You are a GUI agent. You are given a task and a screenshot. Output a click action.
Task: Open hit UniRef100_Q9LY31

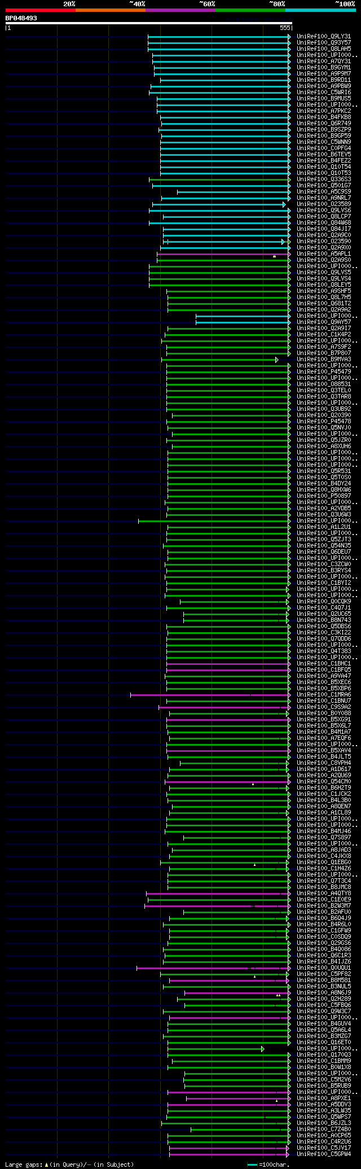325,37
